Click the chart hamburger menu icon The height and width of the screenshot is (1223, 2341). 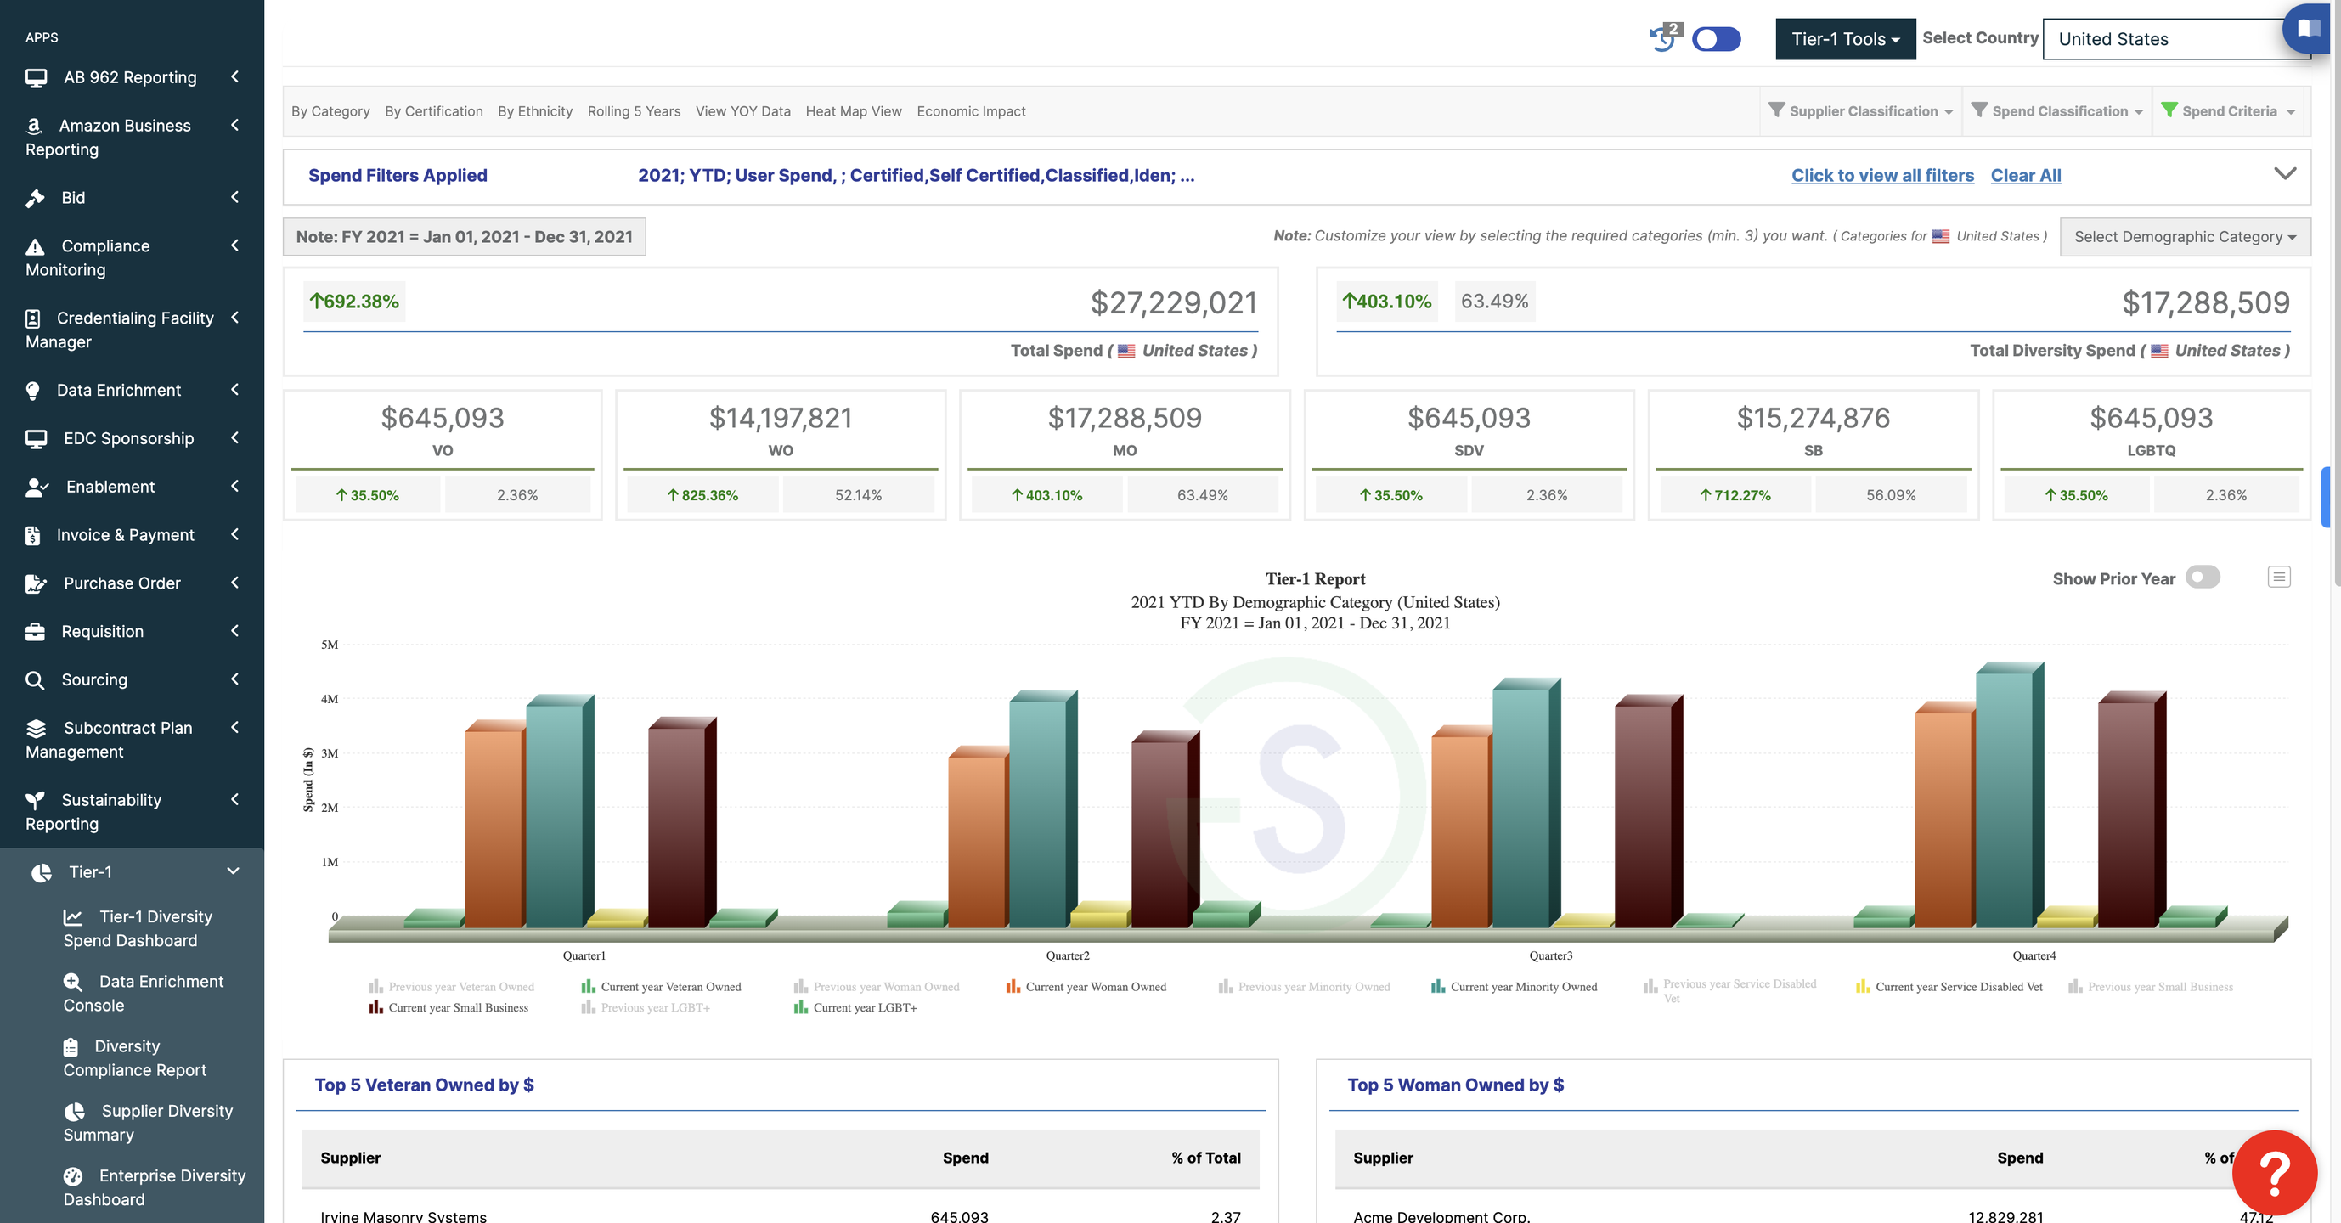coord(2278,577)
